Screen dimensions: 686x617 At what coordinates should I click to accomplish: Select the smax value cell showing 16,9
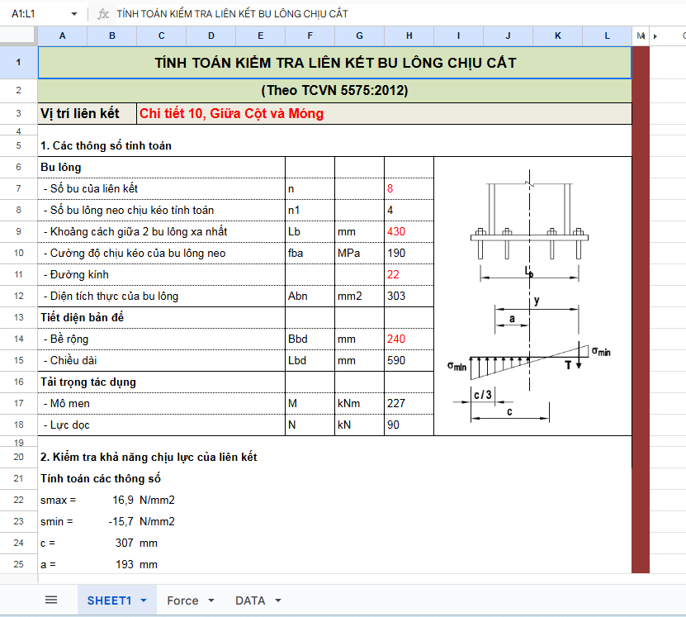tap(122, 500)
